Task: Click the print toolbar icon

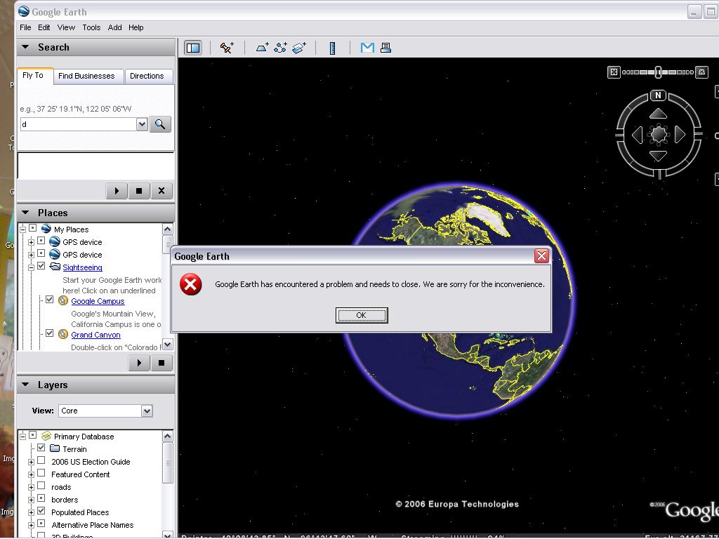Action: tap(385, 48)
